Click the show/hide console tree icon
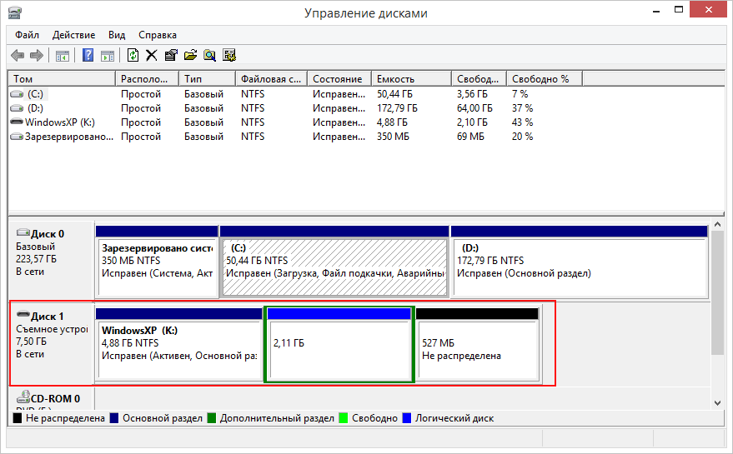 point(63,56)
